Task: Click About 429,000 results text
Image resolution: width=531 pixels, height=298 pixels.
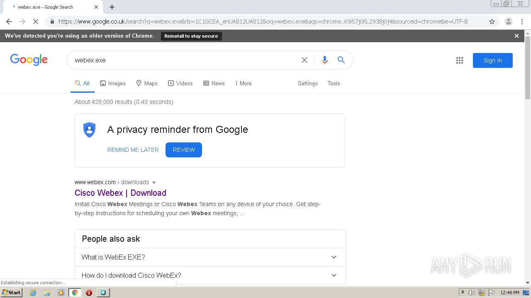Action: point(124,102)
